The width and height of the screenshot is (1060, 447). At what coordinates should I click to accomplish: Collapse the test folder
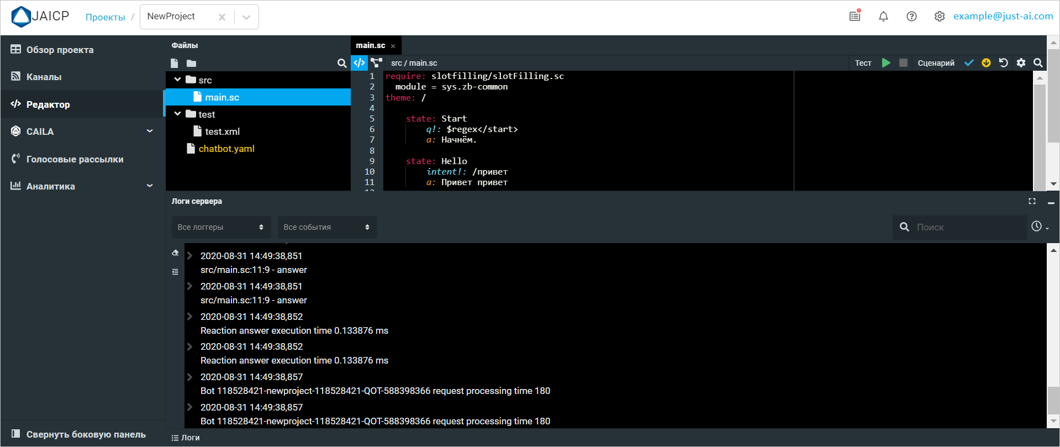point(177,114)
